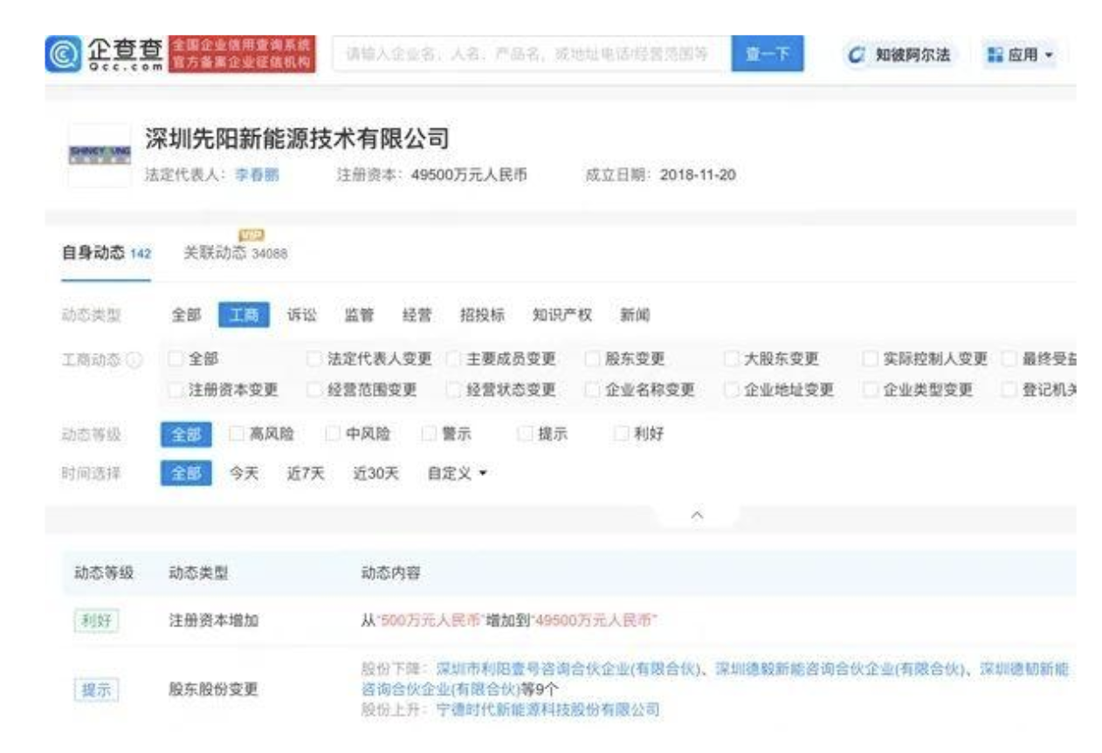Viewport: 1102px width, 753px height.
Task: Check the 警示 level checkbox
Action: coord(429,434)
